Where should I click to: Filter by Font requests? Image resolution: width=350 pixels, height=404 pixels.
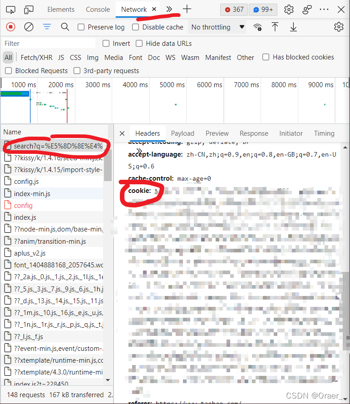click(x=136, y=57)
